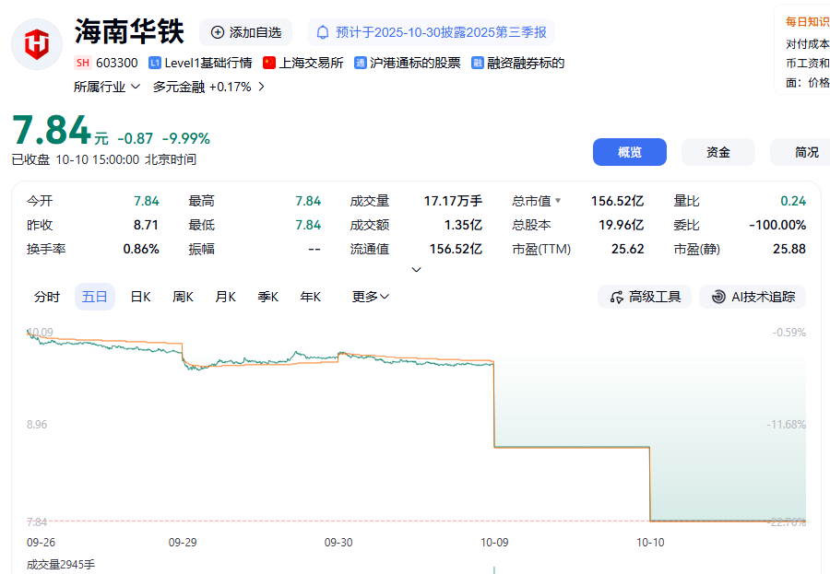Click the bell reminder icon
Image resolution: width=830 pixels, height=574 pixels.
coord(323,32)
